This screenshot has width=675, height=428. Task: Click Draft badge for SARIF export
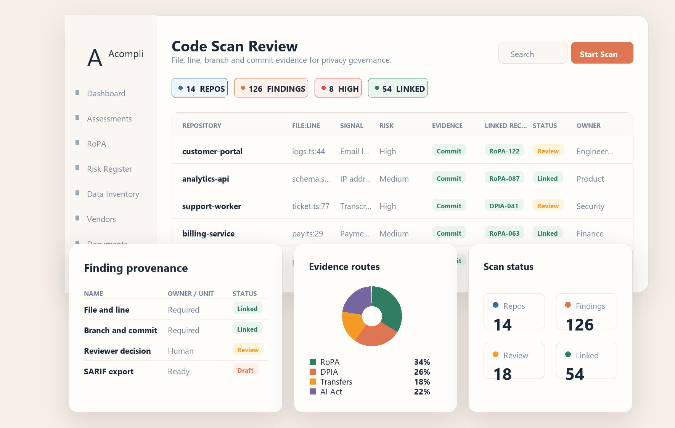pyautogui.click(x=245, y=370)
